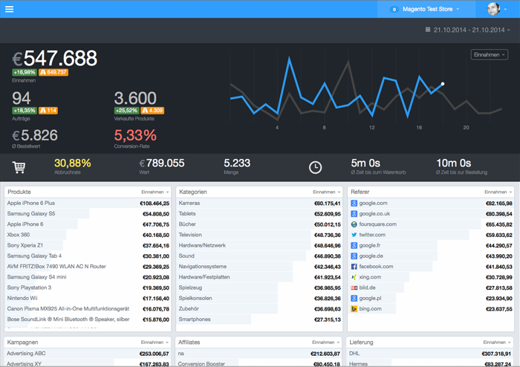This screenshot has width=520, height=367.
Task: Select the Apple iPhone 6 Plus row
Action: [88, 204]
